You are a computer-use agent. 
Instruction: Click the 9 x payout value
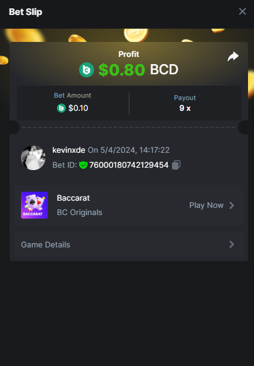(x=185, y=108)
